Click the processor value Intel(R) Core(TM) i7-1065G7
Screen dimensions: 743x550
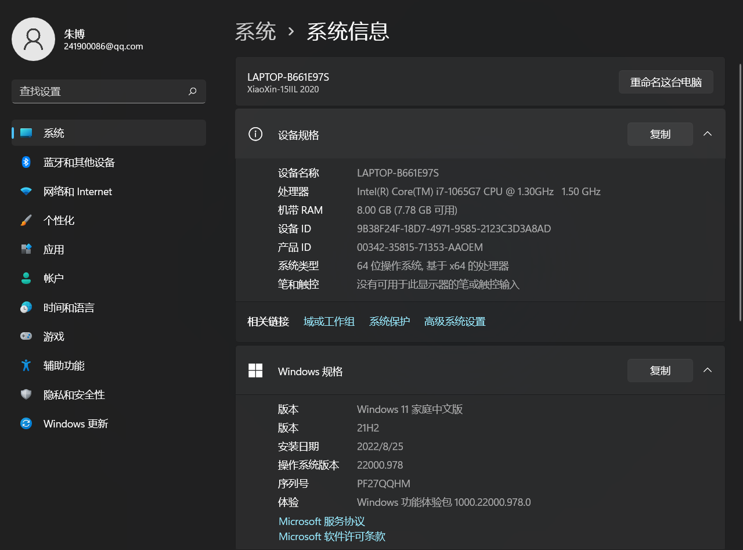(478, 192)
